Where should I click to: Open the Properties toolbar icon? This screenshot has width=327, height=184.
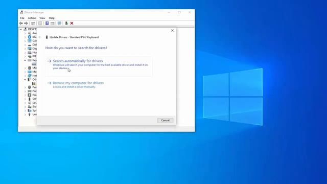click(40, 24)
